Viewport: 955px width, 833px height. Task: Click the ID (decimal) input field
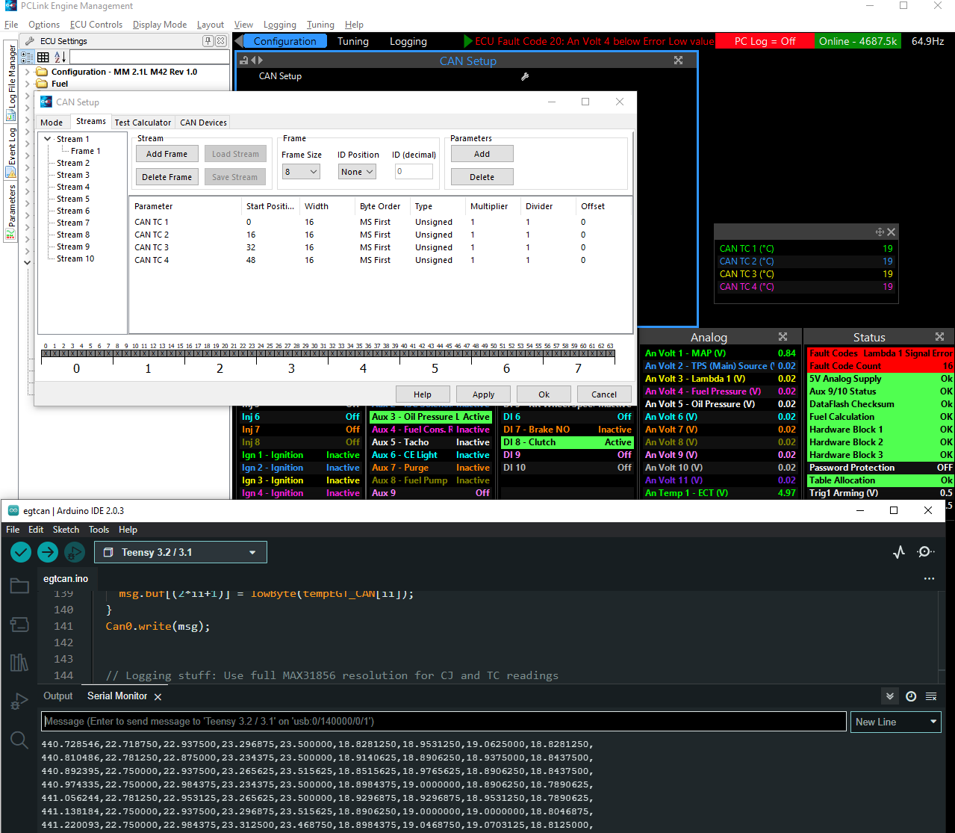(414, 172)
